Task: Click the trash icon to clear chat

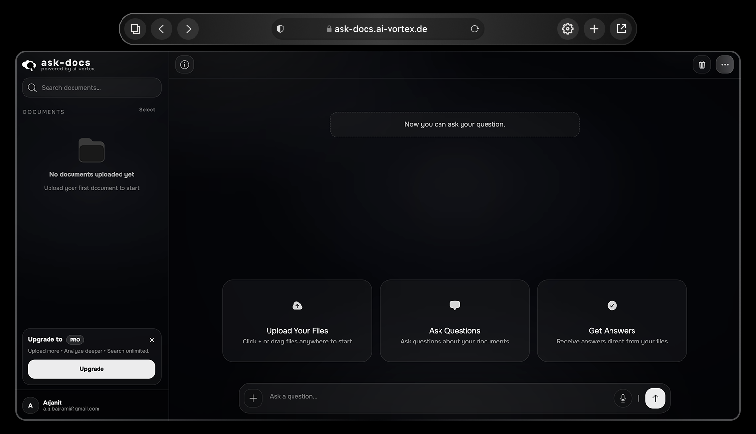Action: [x=701, y=64]
